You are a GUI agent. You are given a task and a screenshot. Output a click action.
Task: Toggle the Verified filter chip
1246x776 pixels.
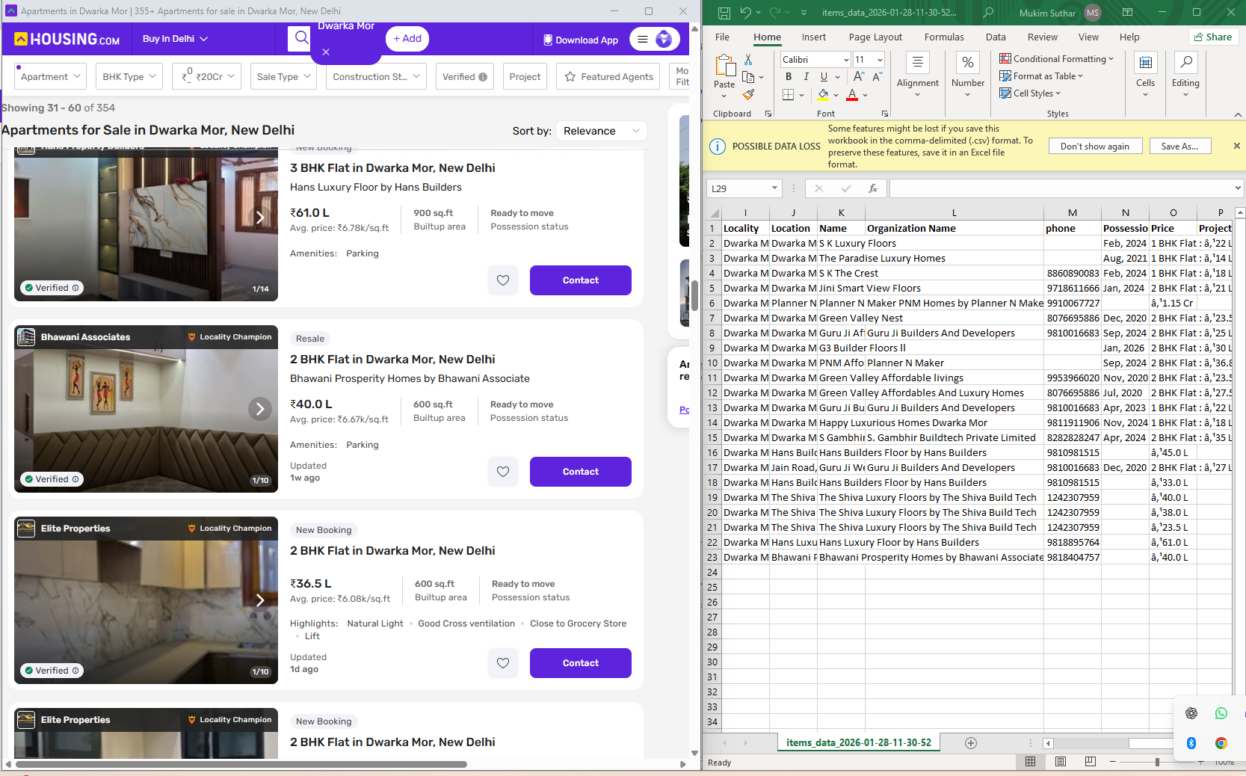464,76
